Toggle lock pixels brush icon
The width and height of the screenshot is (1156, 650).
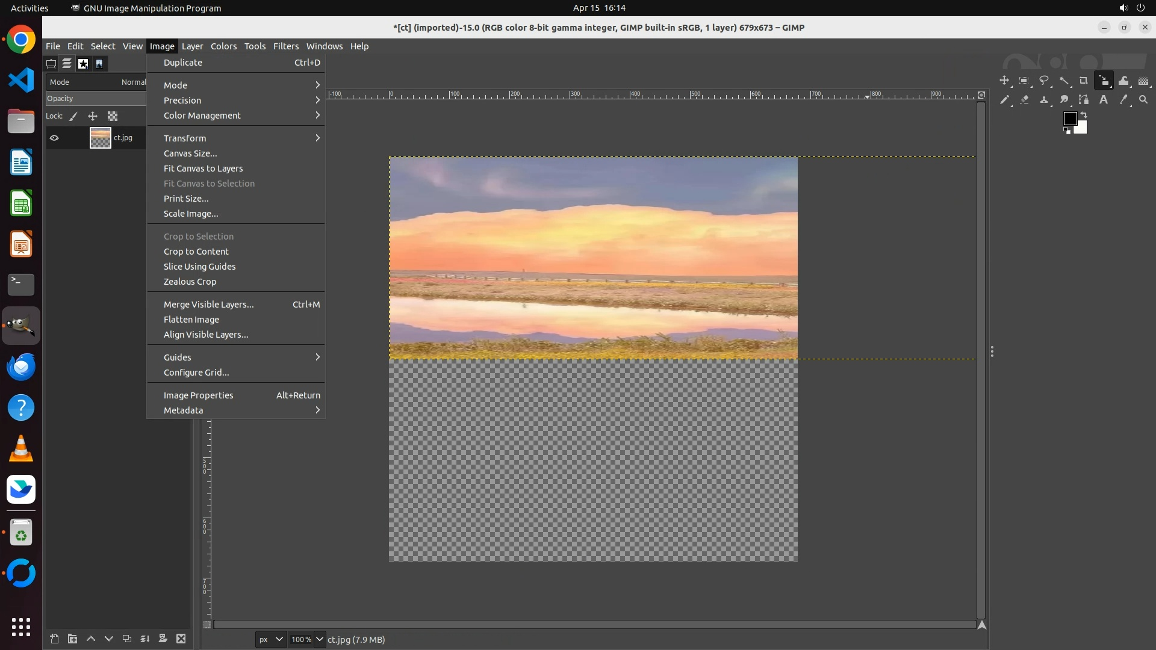(x=73, y=116)
